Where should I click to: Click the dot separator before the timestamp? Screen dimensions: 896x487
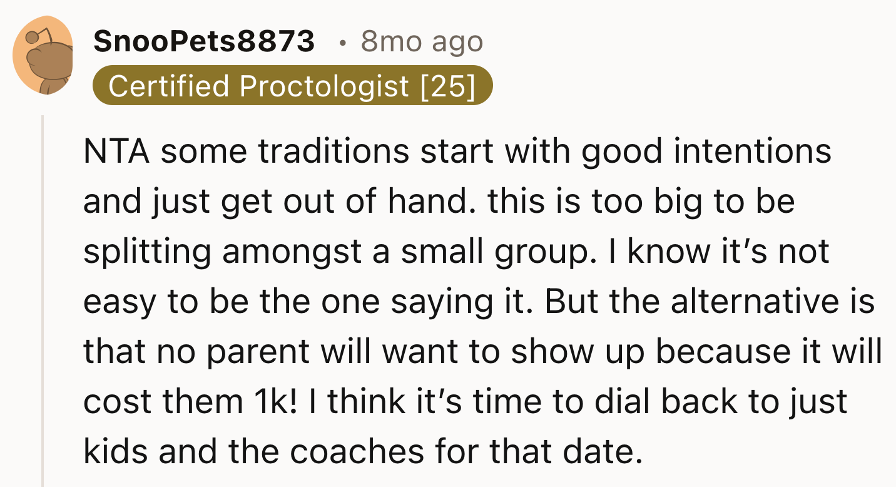342,44
